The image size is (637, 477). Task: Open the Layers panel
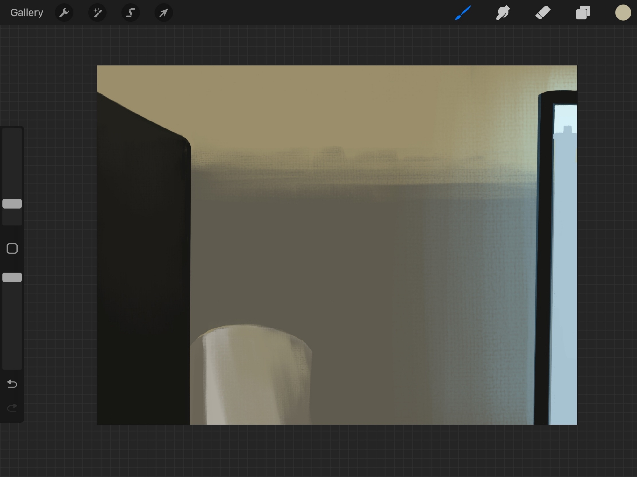[583, 13]
